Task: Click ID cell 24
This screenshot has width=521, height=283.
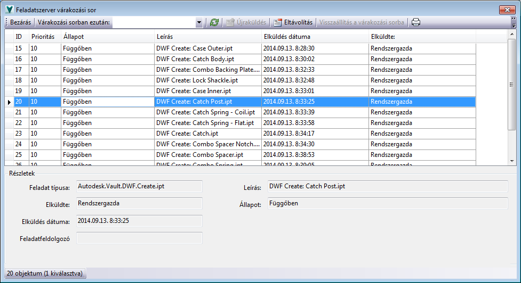Action: [21, 144]
